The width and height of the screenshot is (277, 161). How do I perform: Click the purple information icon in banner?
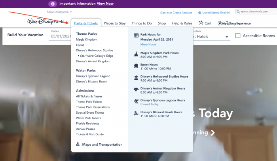coord(53,4)
